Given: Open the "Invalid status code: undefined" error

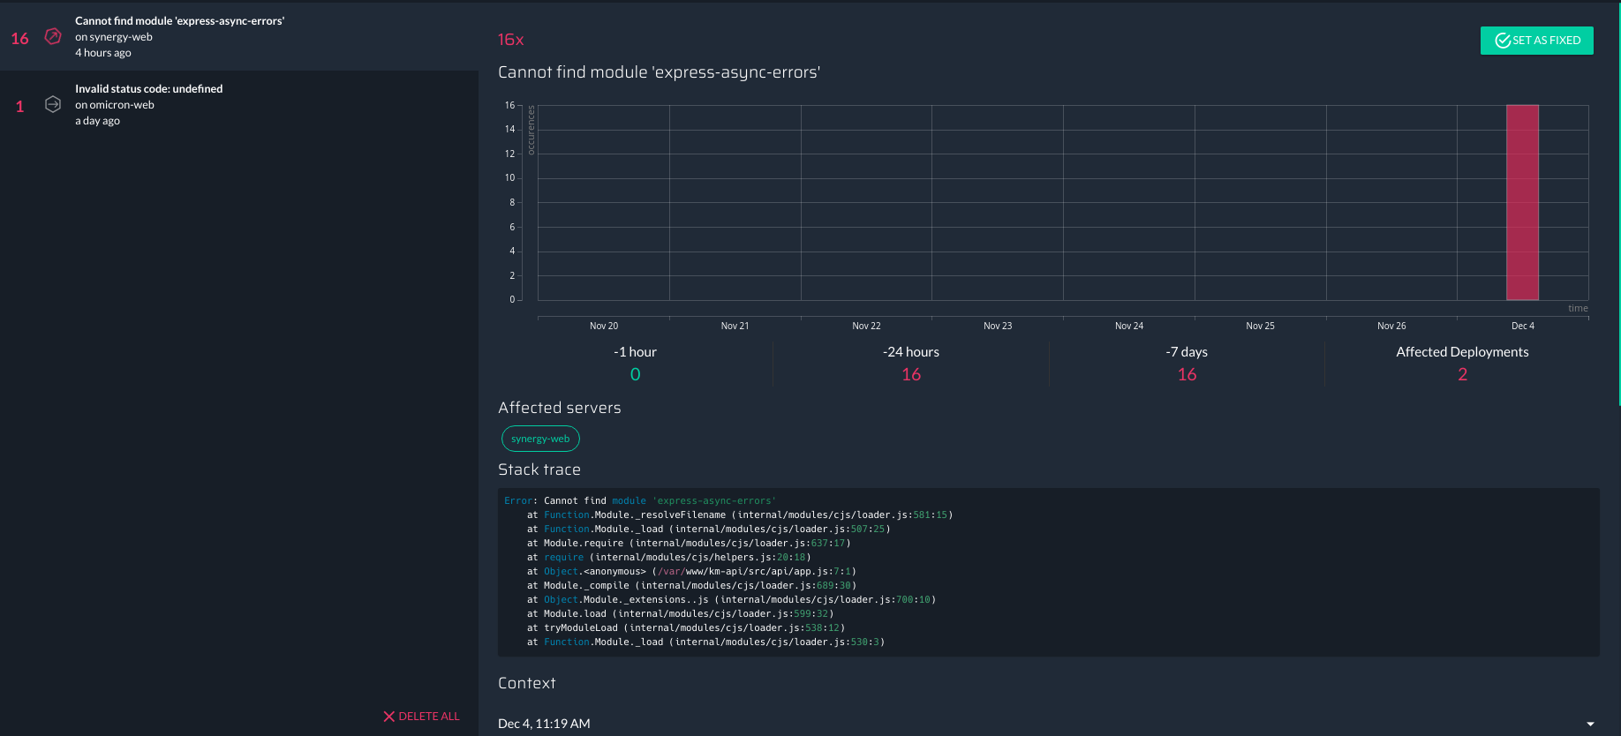Looking at the screenshot, I should 148,89.
